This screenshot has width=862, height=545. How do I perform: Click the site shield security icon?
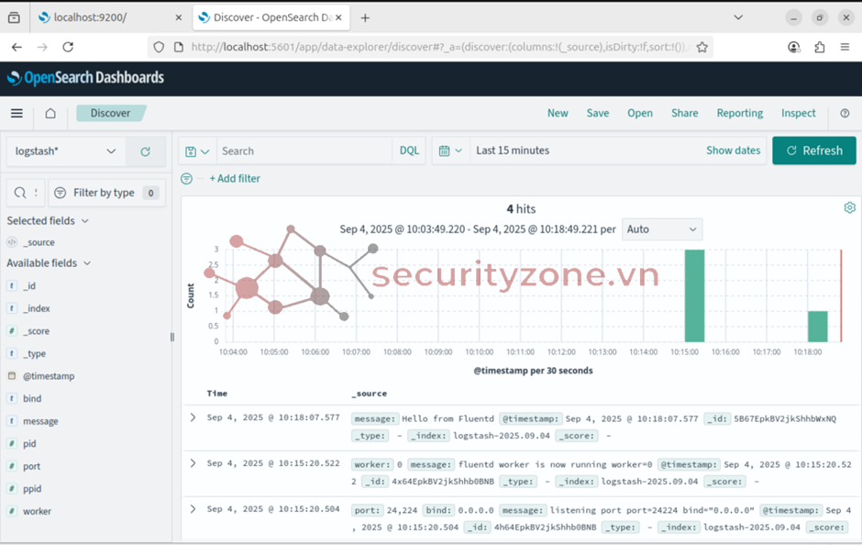[159, 48]
